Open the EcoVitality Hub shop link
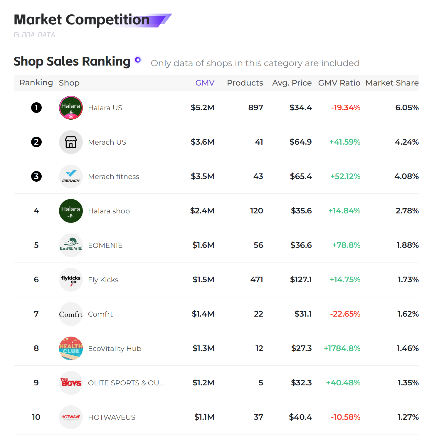This screenshot has width=434, height=438. [x=115, y=349]
